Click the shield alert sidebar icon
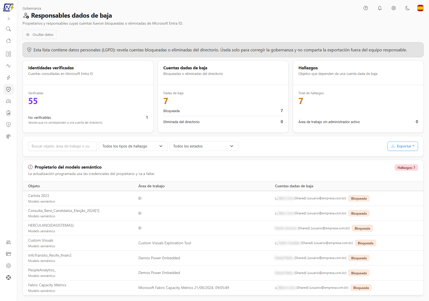Screen dimensions: 429x301 [x=9, y=125]
